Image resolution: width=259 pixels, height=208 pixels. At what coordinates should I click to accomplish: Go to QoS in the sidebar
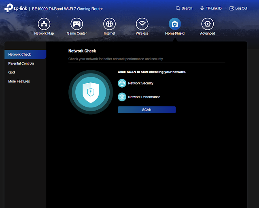coord(12,72)
